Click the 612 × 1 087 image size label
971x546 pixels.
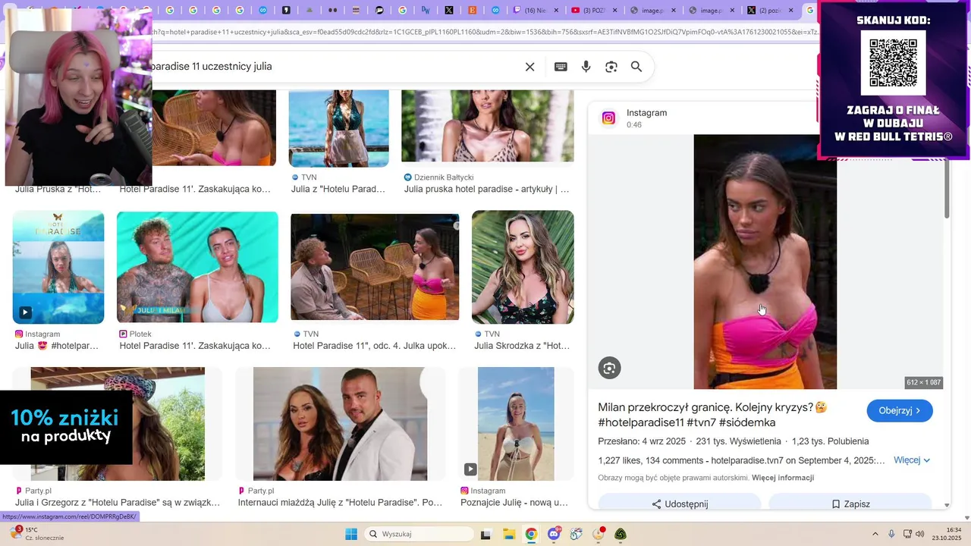(x=923, y=382)
